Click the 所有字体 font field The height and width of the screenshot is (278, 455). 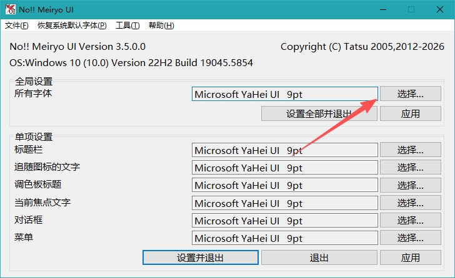[x=284, y=93]
